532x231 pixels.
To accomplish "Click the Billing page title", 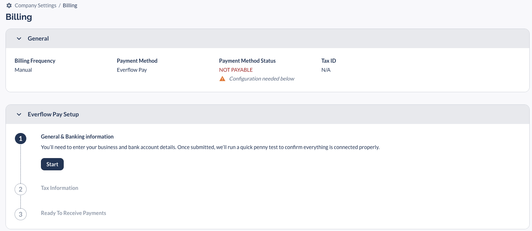I will tap(19, 17).
